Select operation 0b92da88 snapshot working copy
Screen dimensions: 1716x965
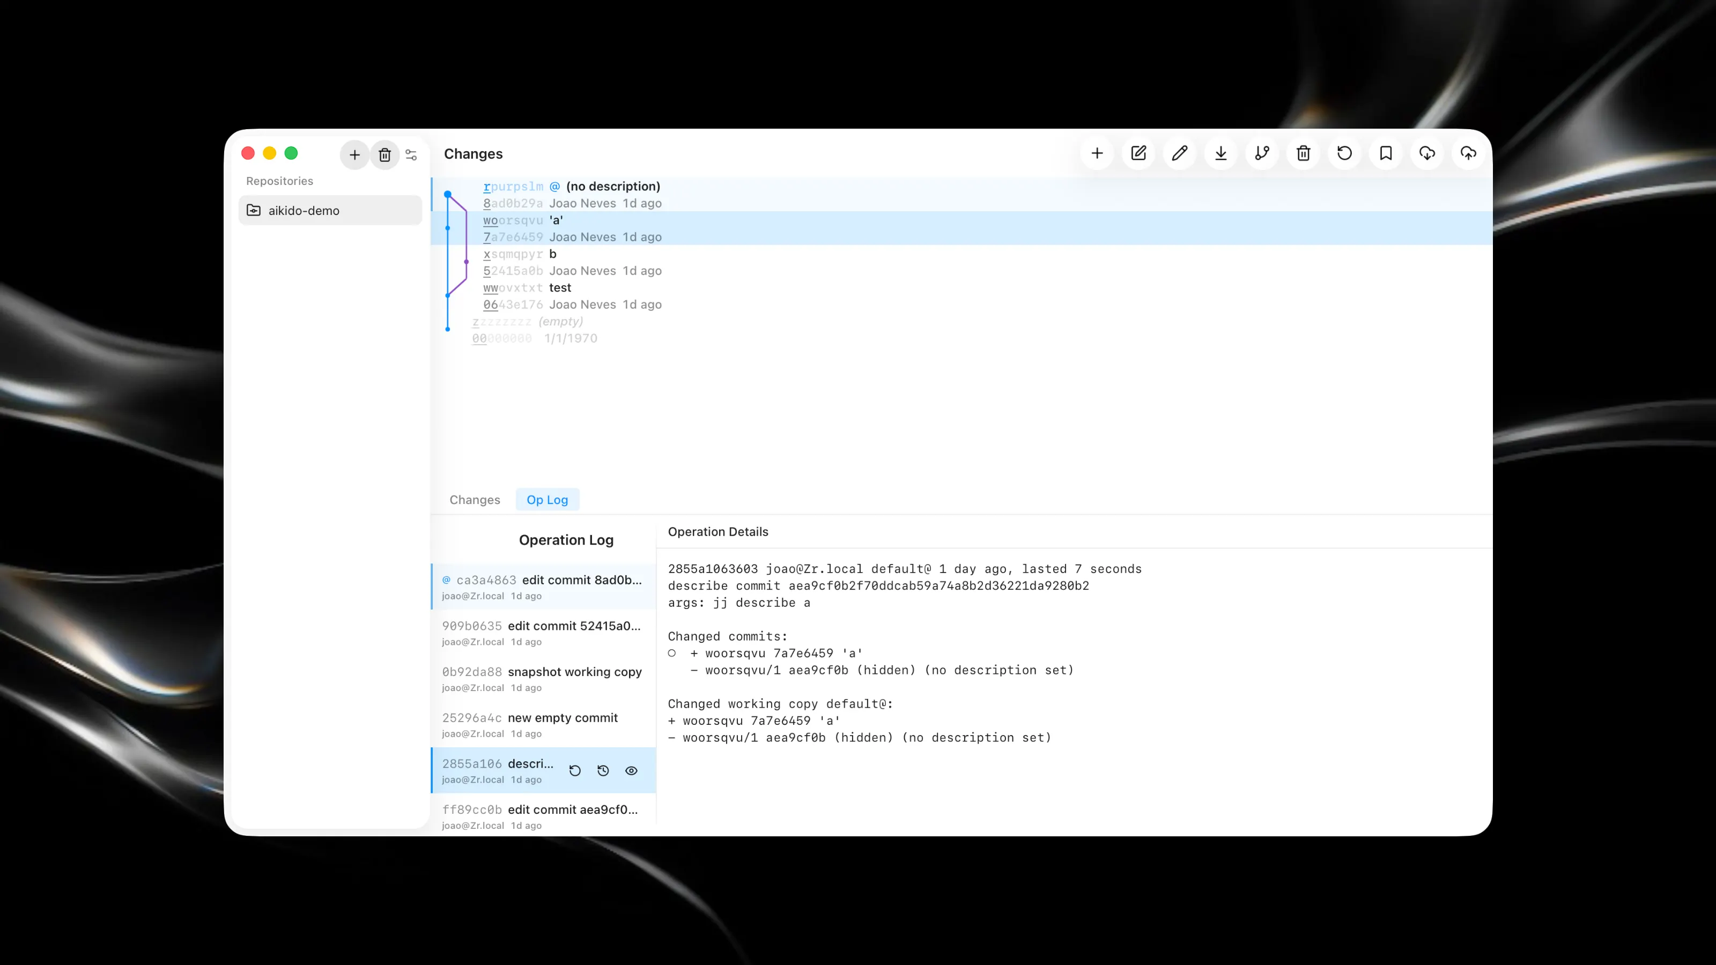[x=544, y=679]
